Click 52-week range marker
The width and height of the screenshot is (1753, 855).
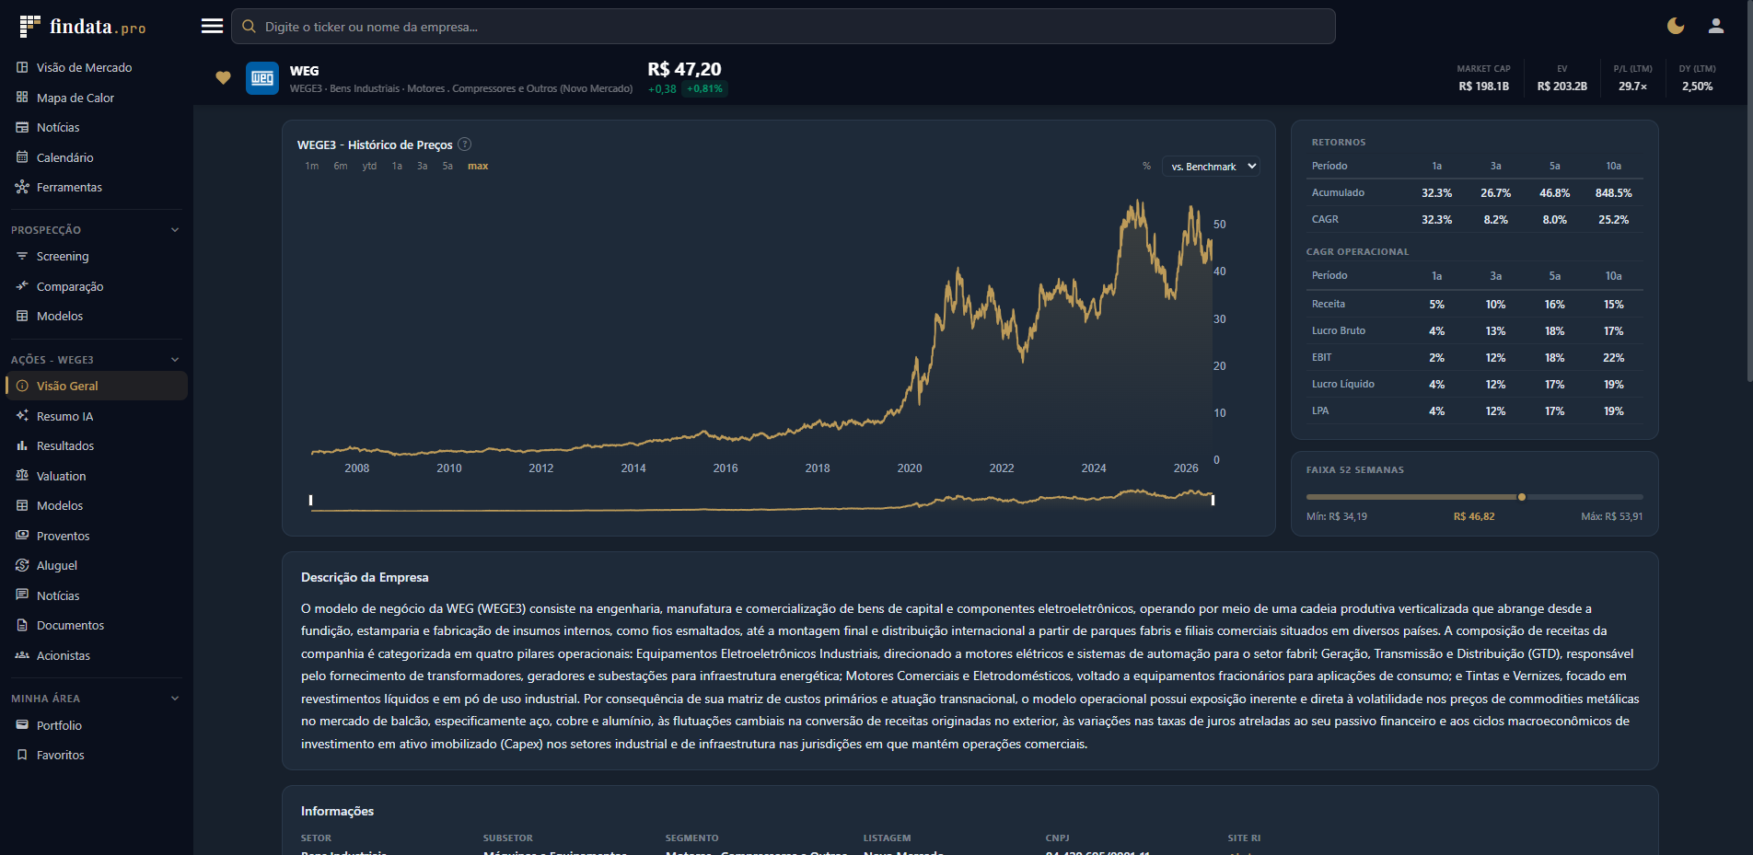(1522, 497)
